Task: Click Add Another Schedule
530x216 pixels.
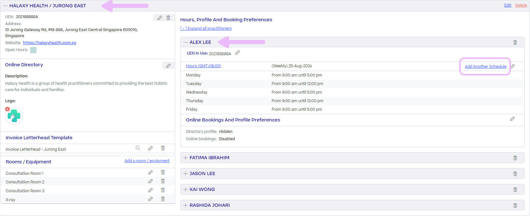Action: [486, 67]
